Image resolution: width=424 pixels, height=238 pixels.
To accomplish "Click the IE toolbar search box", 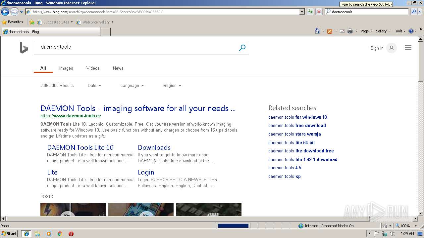I will click(x=367, y=12).
